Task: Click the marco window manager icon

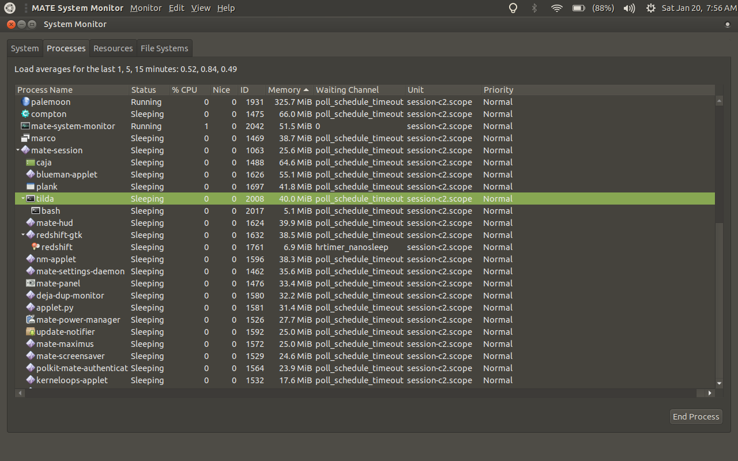Action: click(x=25, y=138)
